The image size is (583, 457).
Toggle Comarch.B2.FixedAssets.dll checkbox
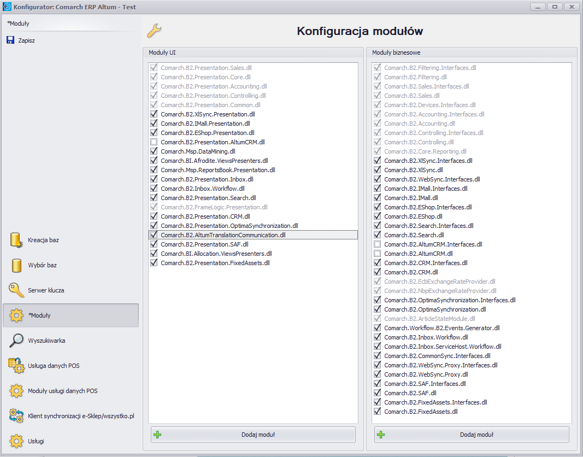pos(378,411)
